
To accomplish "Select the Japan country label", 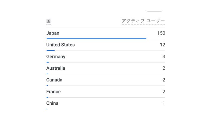I will point(53,33).
